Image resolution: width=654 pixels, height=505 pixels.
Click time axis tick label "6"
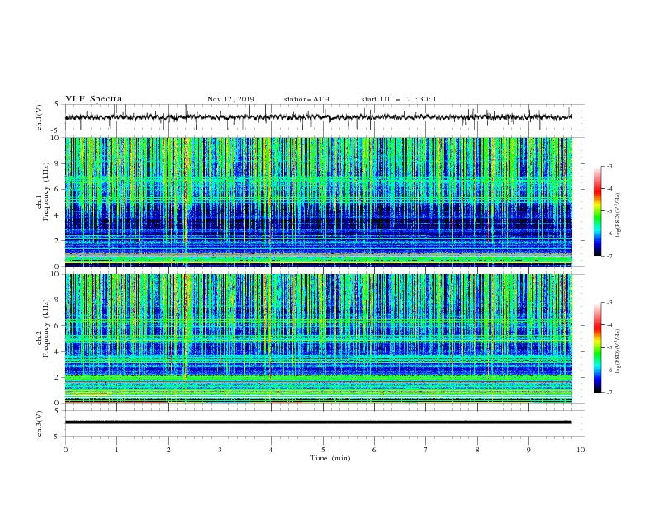coord(374,450)
